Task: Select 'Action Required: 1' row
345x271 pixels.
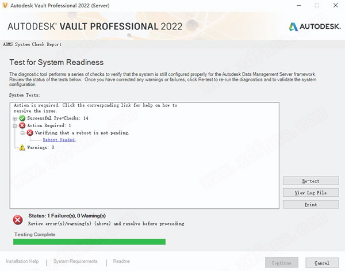Action: click(x=49, y=125)
